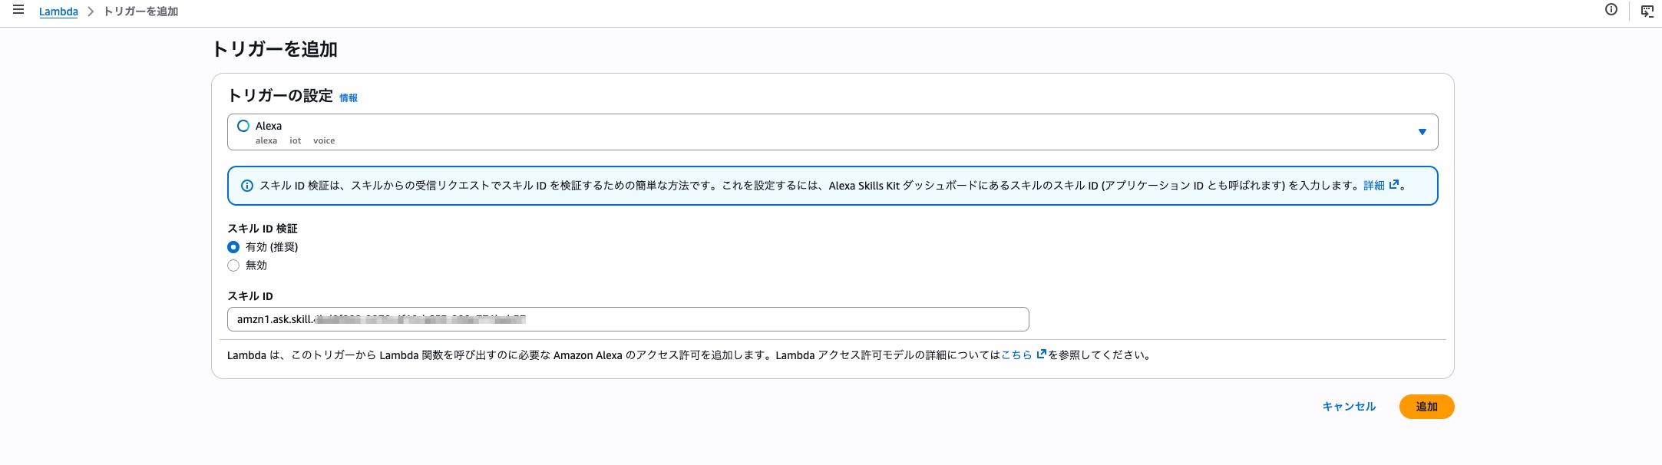Open the CloudShell tutorial icon at top right
The height and width of the screenshot is (465, 1662).
click(x=1647, y=11)
